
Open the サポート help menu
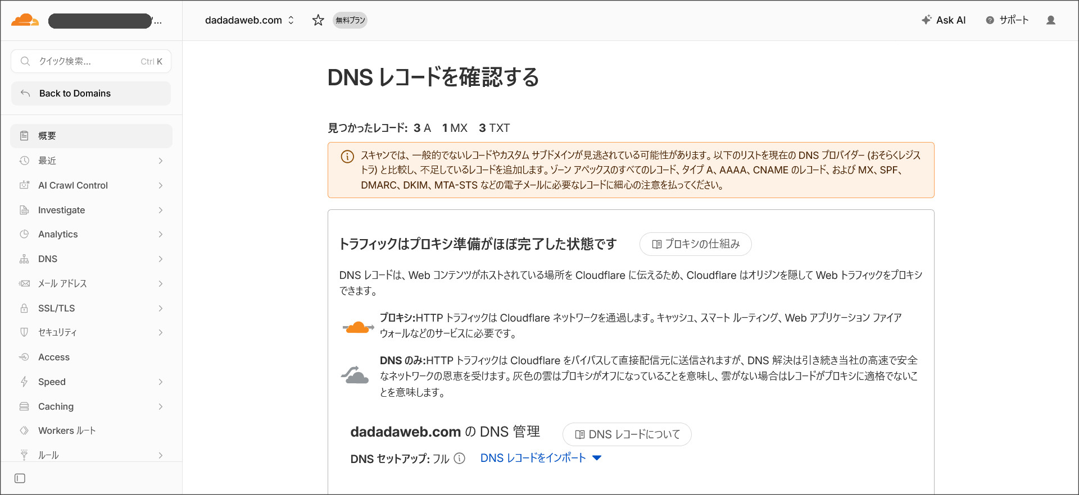coord(1007,20)
